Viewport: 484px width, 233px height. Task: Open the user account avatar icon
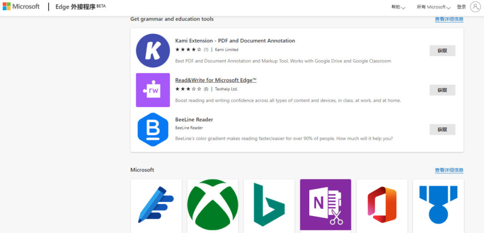tap(475, 7)
